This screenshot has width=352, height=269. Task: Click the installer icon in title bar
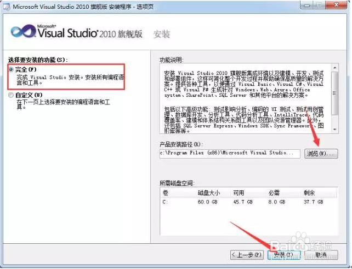[x=7, y=7]
